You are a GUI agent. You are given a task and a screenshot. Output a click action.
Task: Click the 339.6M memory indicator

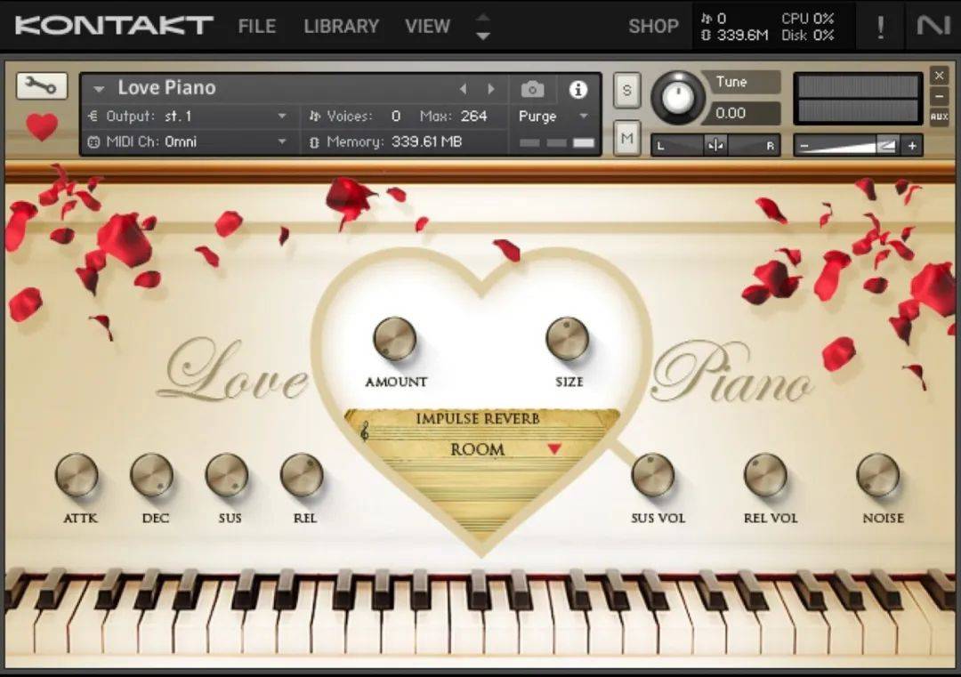(735, 36)
